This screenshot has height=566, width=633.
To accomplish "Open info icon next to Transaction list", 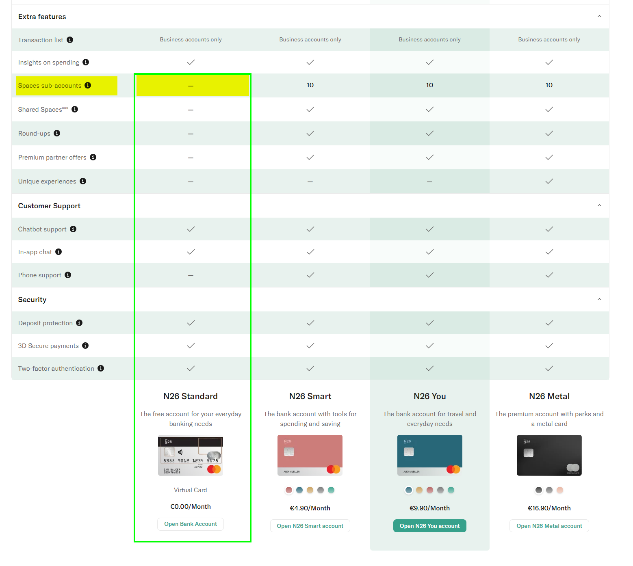I will coord(70,40).
